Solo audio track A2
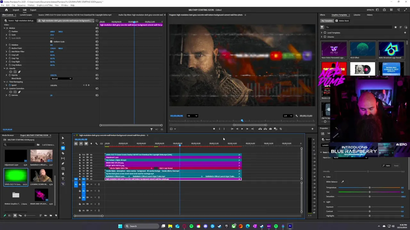 pyautogui.click(x=95, y=191)
